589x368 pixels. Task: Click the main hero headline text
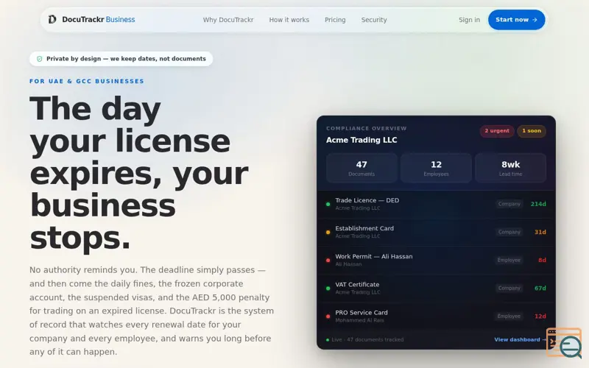[x=139, y=173]
